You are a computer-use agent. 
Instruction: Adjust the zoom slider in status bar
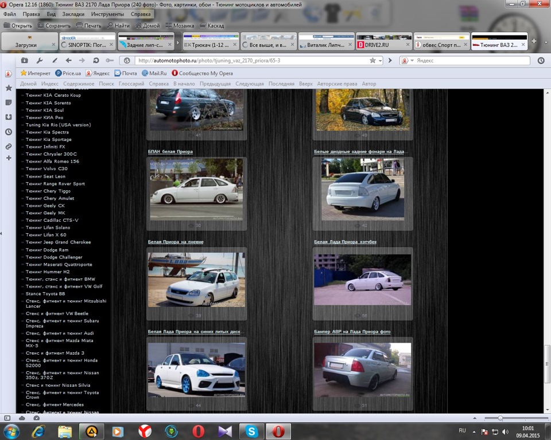point(500,418)
